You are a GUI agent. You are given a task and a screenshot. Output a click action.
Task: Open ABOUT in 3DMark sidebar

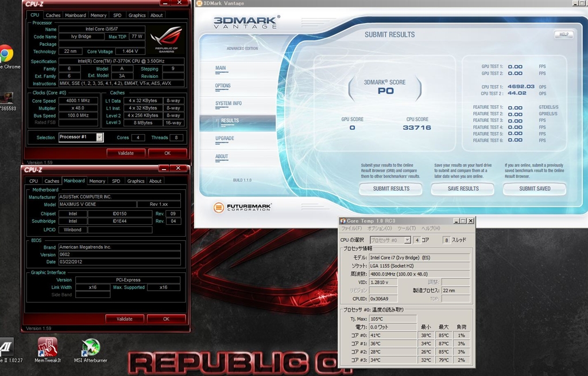222,156
